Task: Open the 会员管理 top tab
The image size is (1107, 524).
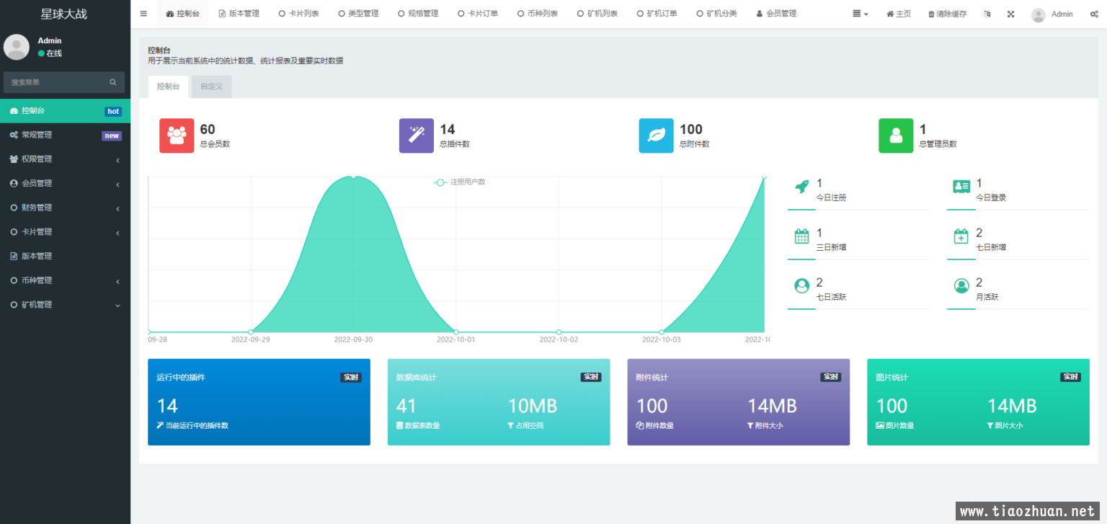Action: pyautogui.click(x=776, y=14)
